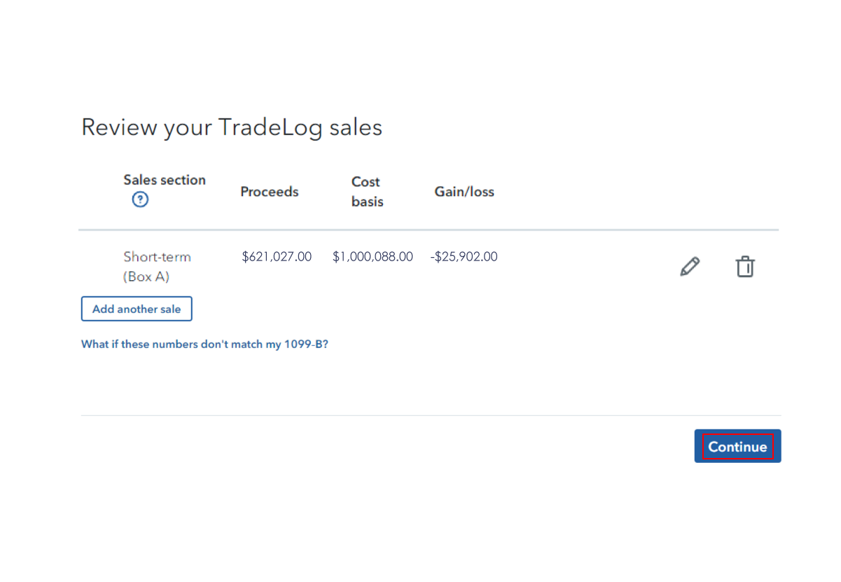Edit the Short-term sale with pencil icon
This screenshot has height=582, width=841.
[690, 267]
